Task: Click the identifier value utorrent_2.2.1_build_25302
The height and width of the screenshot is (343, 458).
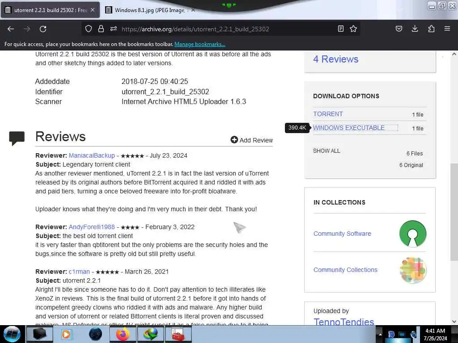Action: click(165, 92)
